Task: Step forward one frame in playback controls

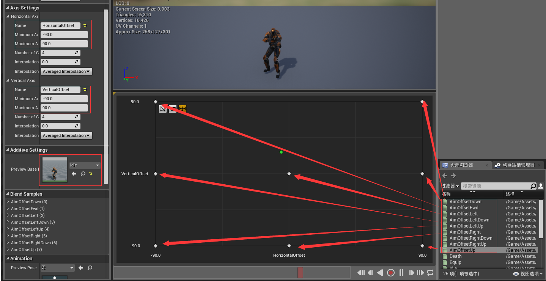Action: click(x=411, y=272)
